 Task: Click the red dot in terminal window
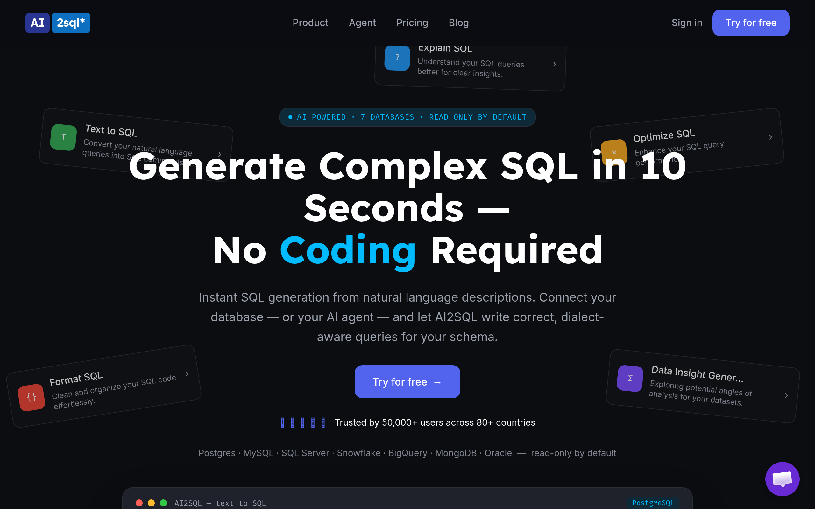(139, 503)
